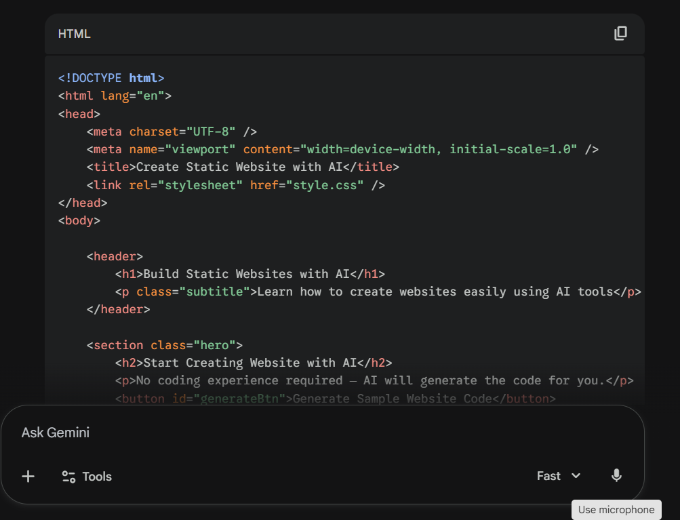Click the HTML label of the code block
Screen dimensions: 680x520
pyautogui.click(x=74, y=34)
